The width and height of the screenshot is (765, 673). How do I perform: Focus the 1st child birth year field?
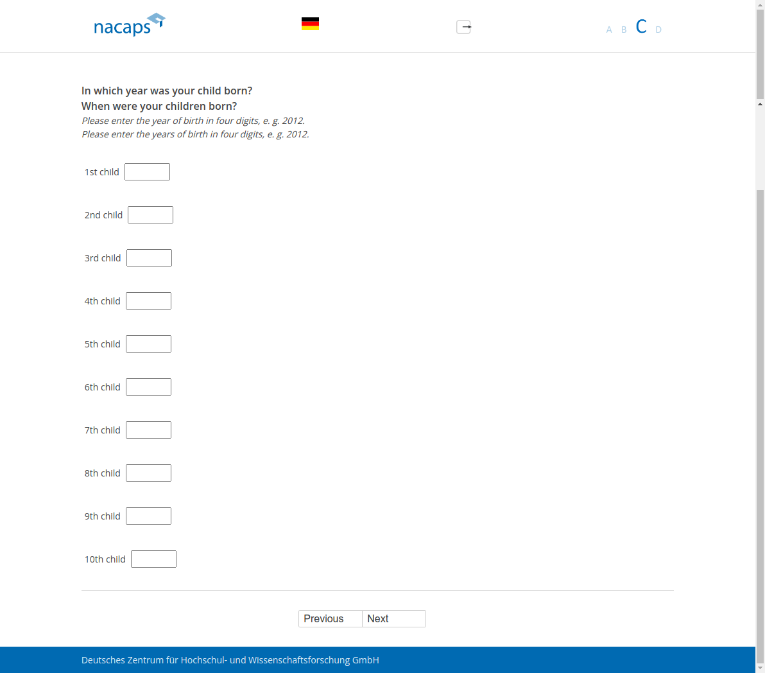point(147,172)
